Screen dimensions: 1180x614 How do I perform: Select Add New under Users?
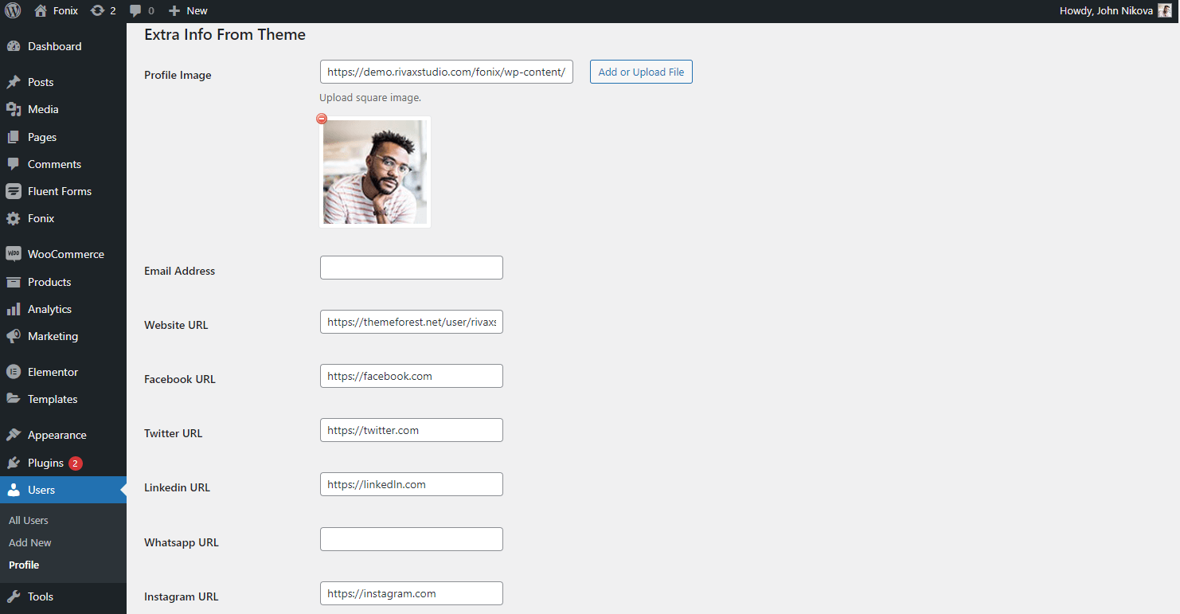coord(30,542)
